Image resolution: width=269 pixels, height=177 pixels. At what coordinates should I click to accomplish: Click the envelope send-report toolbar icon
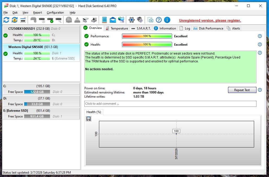pos(113,20)
